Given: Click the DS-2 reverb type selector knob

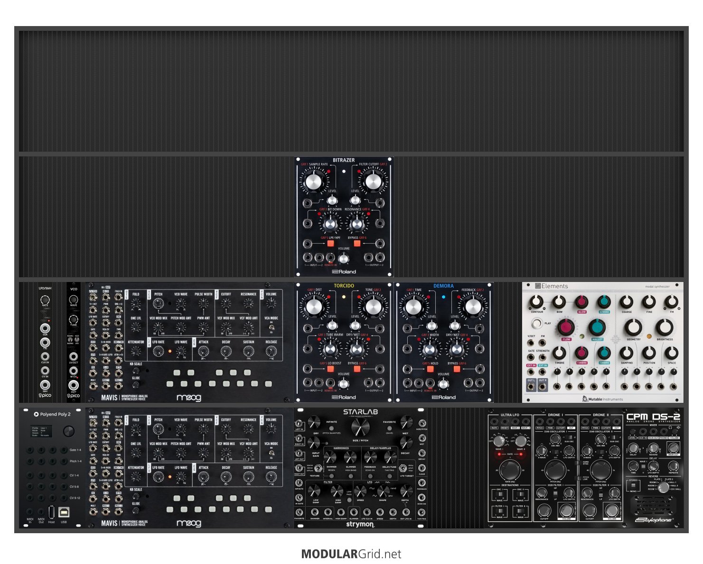Looking at the screenshot, I should [664, 486].
